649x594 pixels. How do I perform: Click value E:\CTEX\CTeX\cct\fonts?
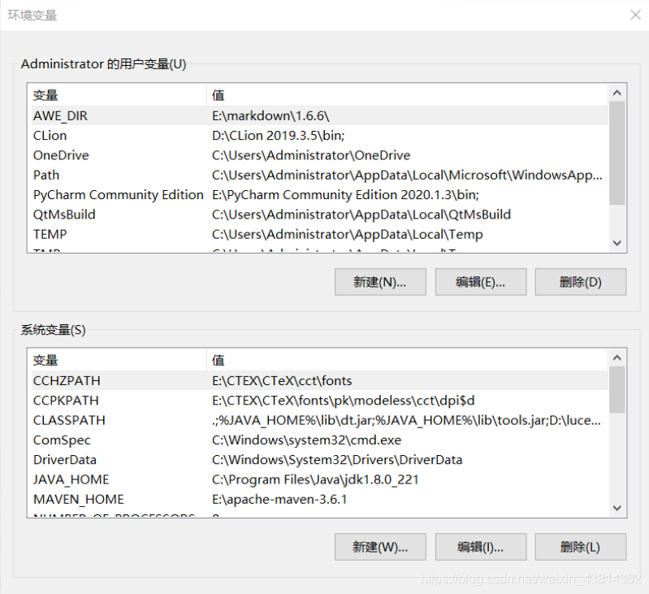[282, 380]
